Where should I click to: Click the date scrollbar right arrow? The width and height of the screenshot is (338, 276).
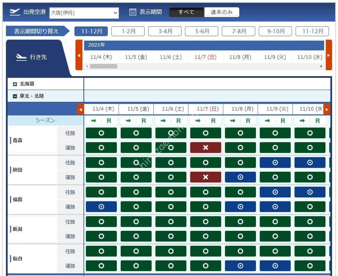click(x=321, y=66)
